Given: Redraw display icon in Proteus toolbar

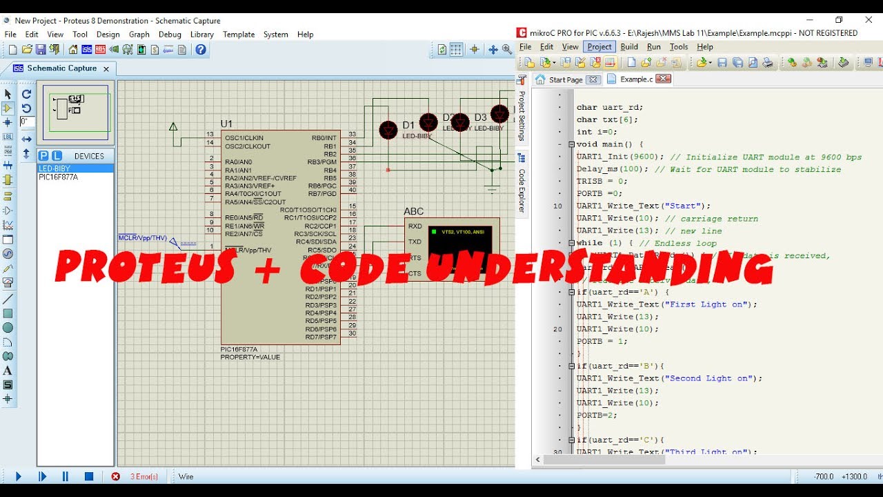Looking at the screenshot, I should [x=442, y=50].
